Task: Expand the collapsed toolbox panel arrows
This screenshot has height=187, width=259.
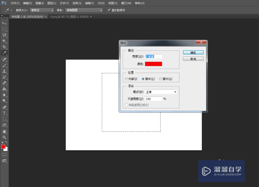Action: pos(2,16)
